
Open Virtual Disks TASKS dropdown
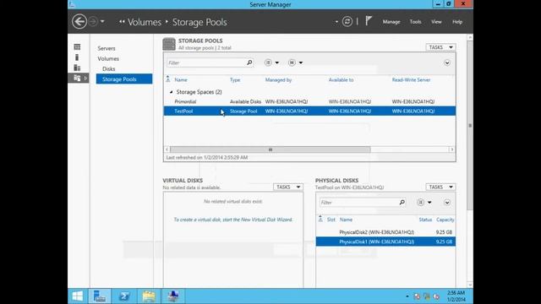coord(288,187)
